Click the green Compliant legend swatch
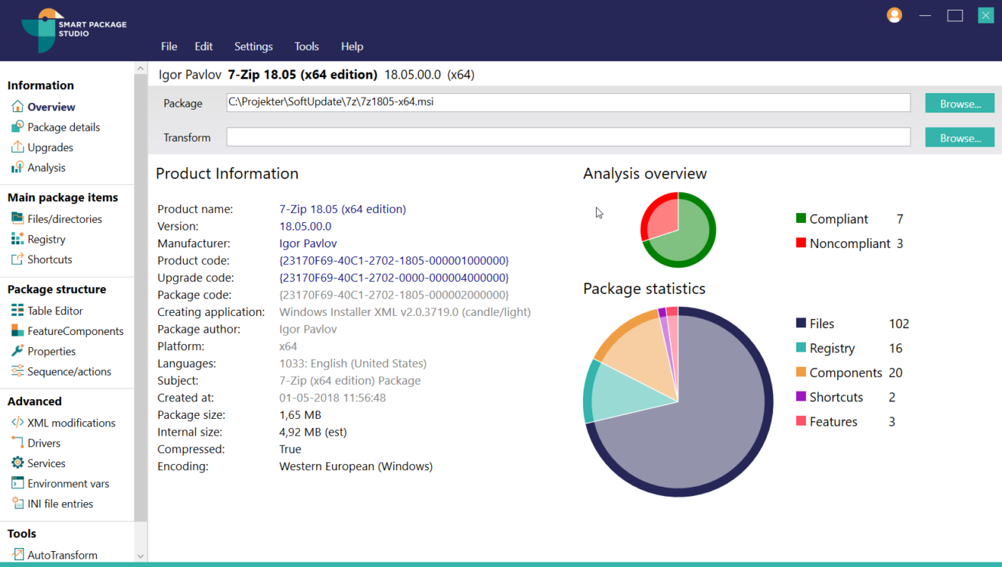 click(x=801, y=218)
